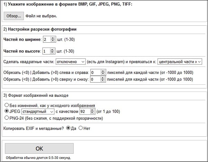Raise JPEG quality using the up arrow
208x162 pixels.
coord(92,110)
